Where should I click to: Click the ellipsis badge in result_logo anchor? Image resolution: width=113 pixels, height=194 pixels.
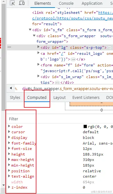(x=73, y=60)
